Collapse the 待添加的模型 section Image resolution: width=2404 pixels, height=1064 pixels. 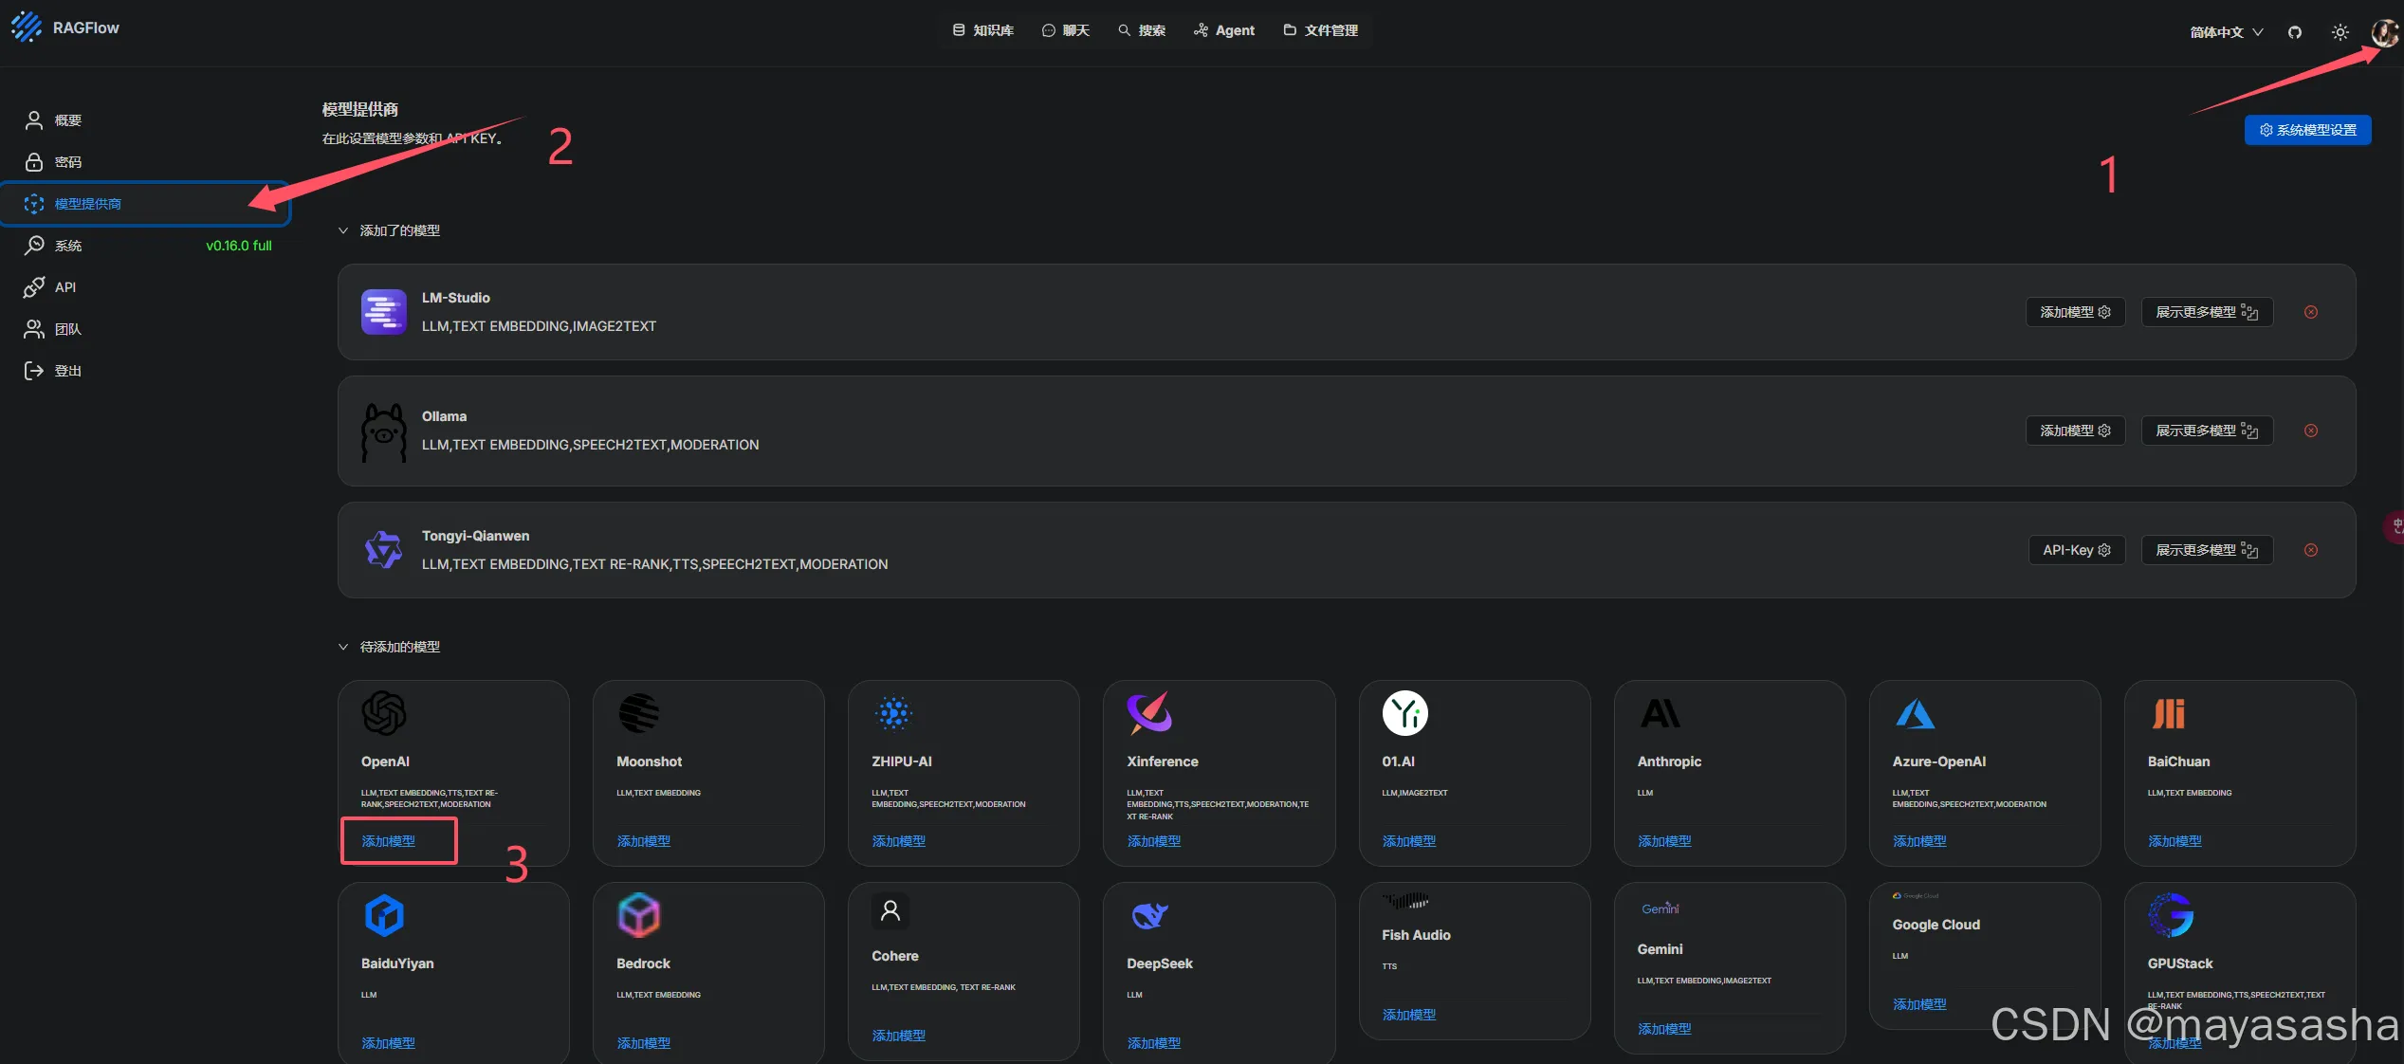[343, 647]
